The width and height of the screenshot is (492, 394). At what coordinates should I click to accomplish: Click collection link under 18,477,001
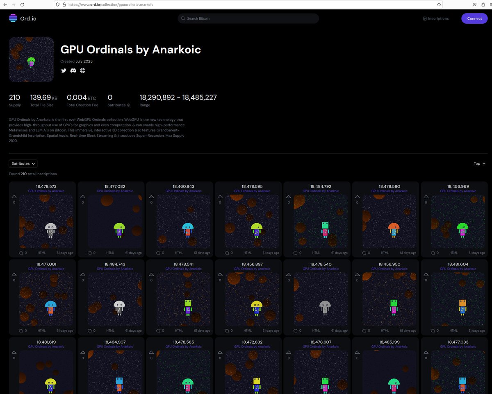(x=46, y=269)
